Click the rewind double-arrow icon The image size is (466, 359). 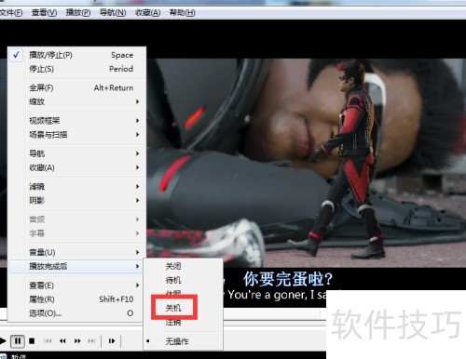(62, 341)
